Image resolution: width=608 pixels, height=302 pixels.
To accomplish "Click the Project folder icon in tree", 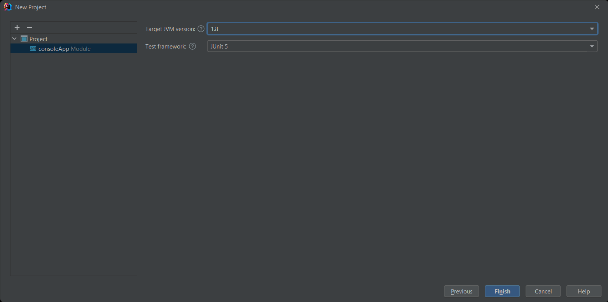I will point(24,39).
